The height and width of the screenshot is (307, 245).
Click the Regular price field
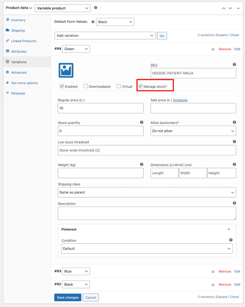(x=101, y=108)
